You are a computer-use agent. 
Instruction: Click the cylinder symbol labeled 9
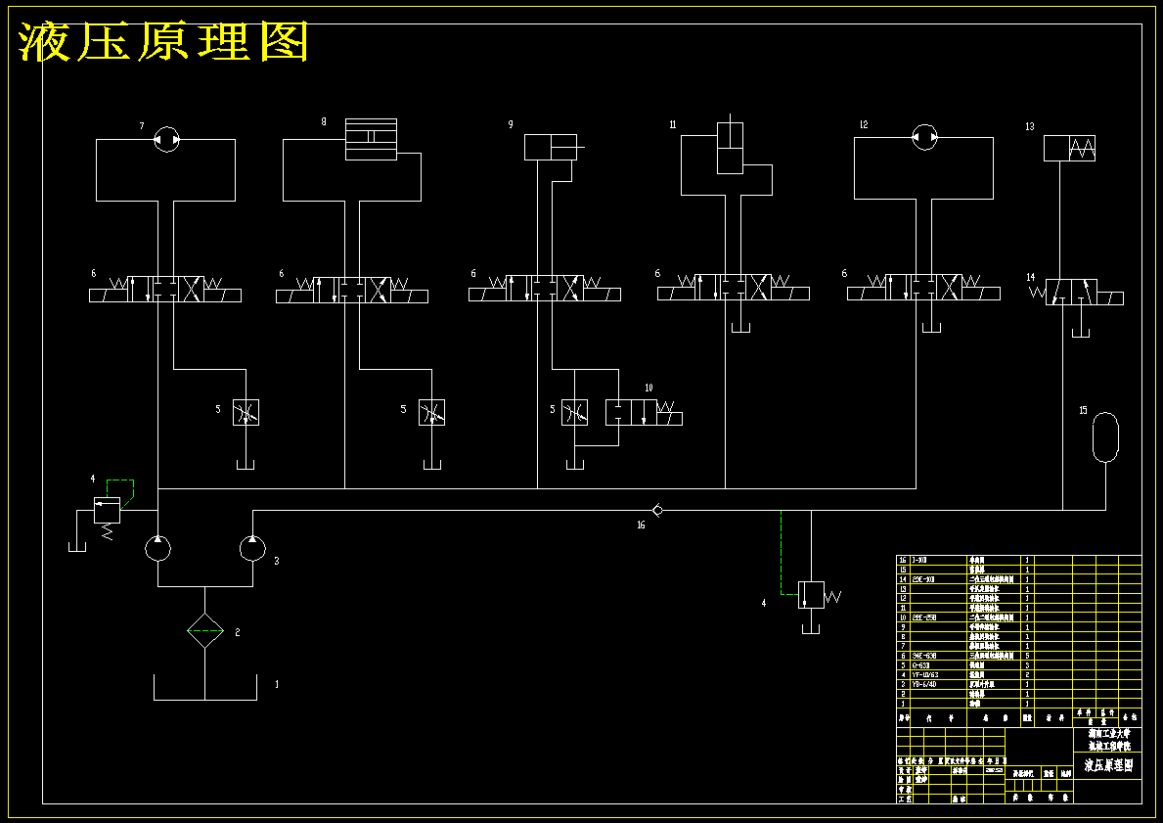tap(554, 147)
